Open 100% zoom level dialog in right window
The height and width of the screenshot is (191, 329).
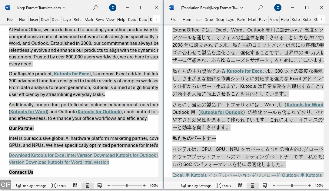[x=319, y=186]
